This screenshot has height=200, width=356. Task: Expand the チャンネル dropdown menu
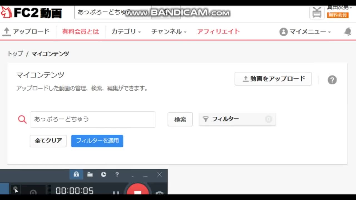pyautogui.click(x=169, y=32)
